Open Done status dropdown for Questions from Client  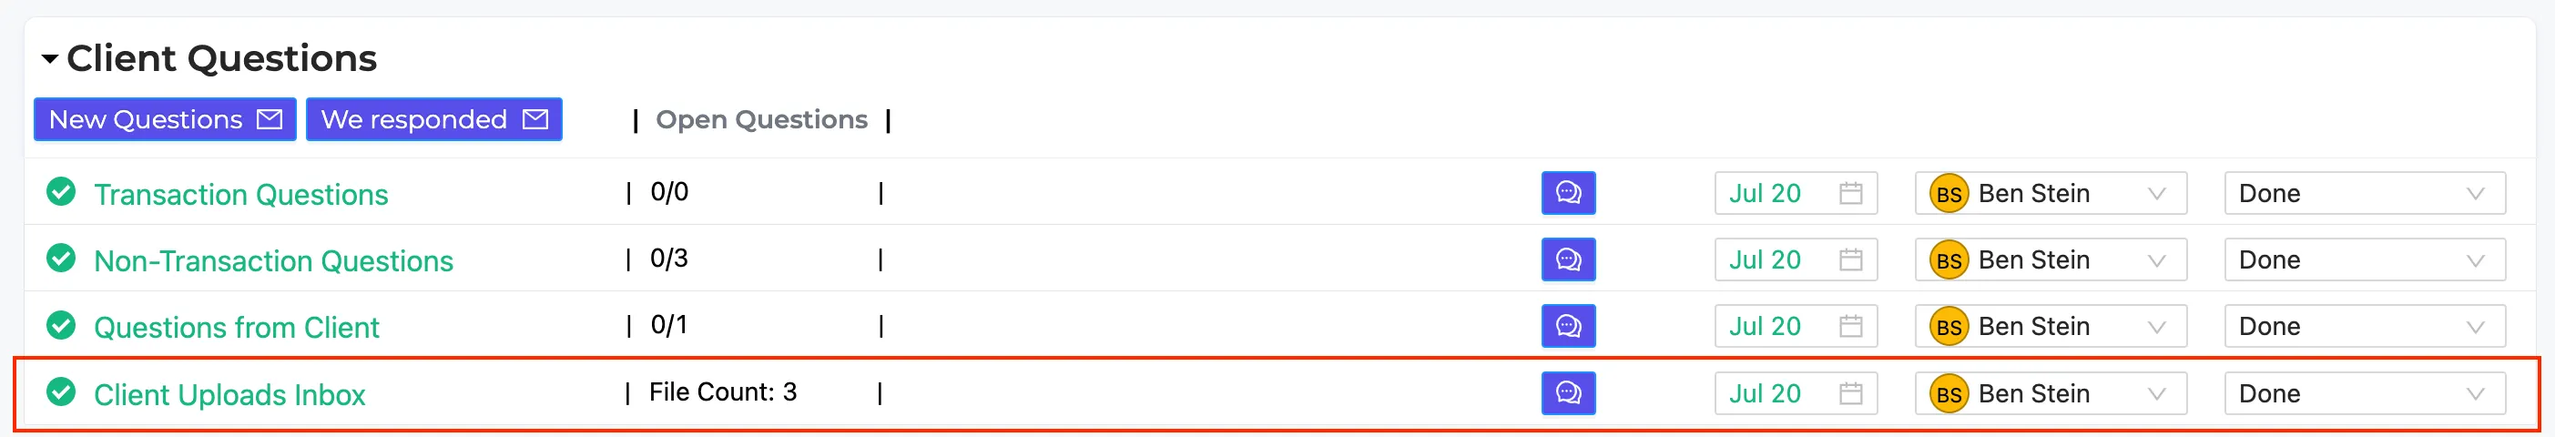[2365, 326]
